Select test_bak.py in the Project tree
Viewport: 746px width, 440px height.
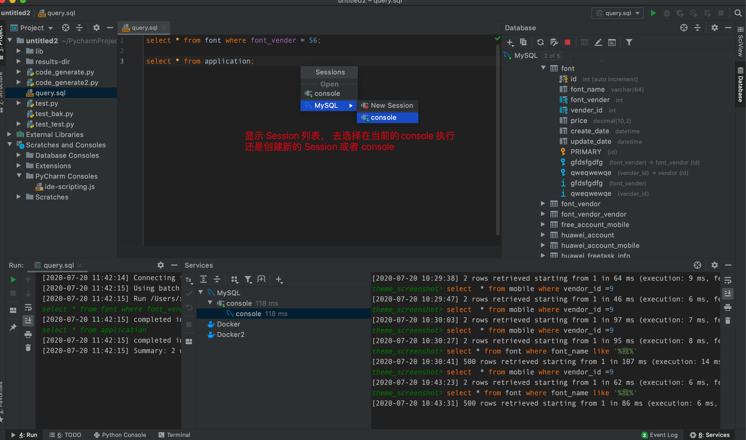coord(54,114)
